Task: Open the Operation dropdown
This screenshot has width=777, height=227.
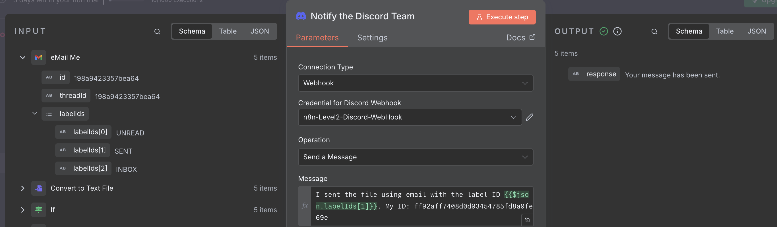Action: tap(415, 157)
